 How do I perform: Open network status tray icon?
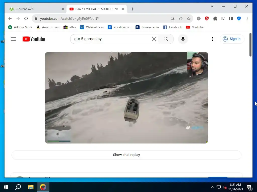[219, 187]
